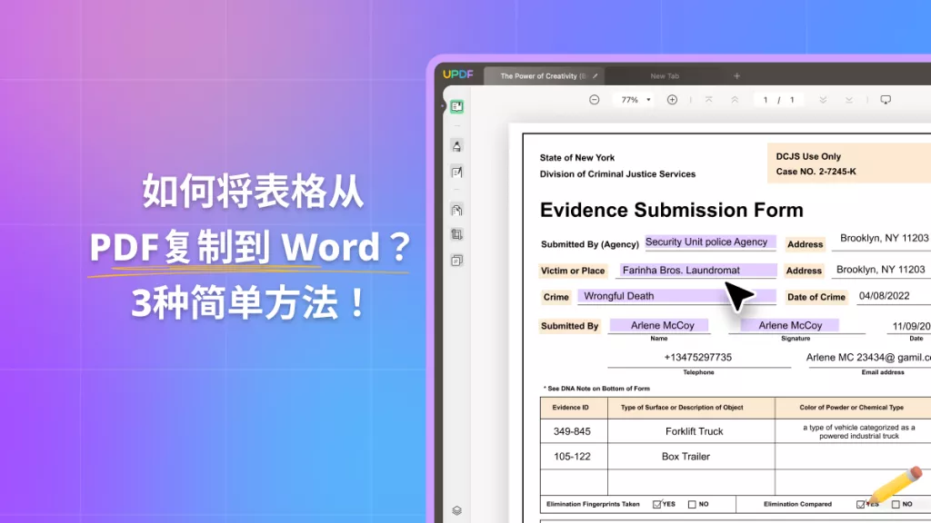Click the Evidence Submission Form heading
The width and height of the screenshot is (931, 523).
point(671,210)
